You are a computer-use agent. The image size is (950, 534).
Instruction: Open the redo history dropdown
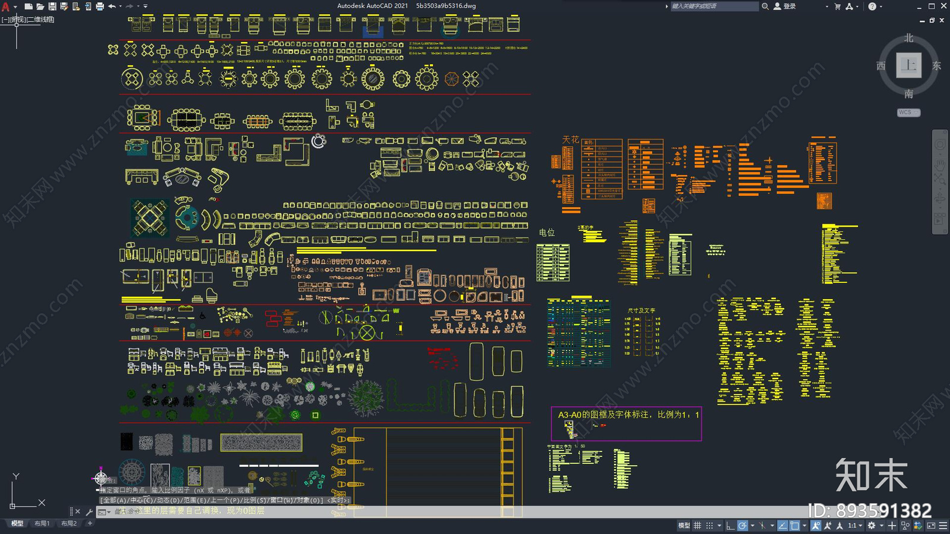click(138, 7)
